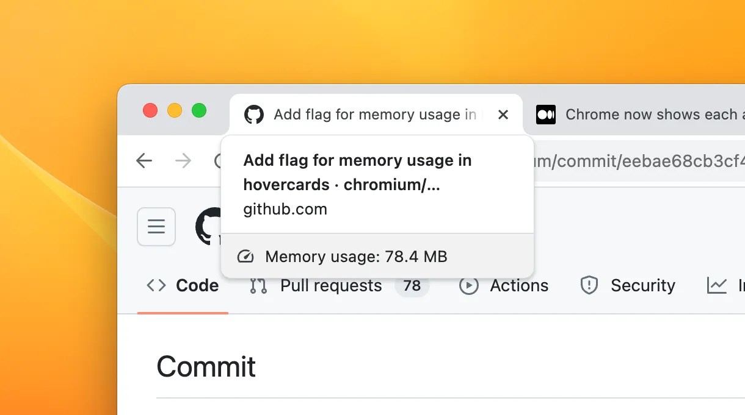Click the Actions play icon
745x415 pixels.
pos(468,285)
